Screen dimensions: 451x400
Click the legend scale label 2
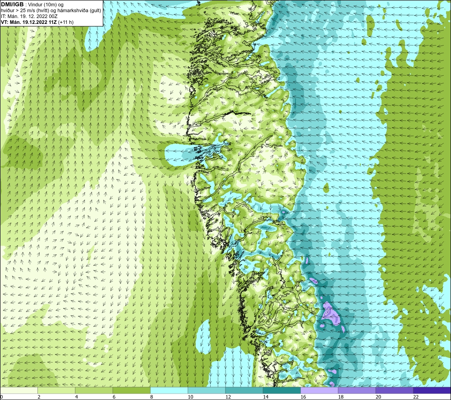tap(39, 397)
